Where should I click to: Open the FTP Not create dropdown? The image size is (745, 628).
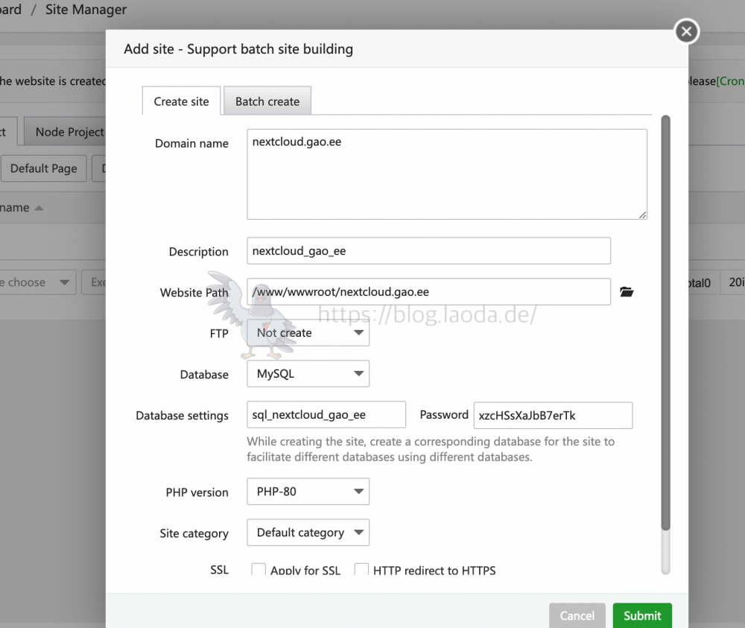coord(308,333)
